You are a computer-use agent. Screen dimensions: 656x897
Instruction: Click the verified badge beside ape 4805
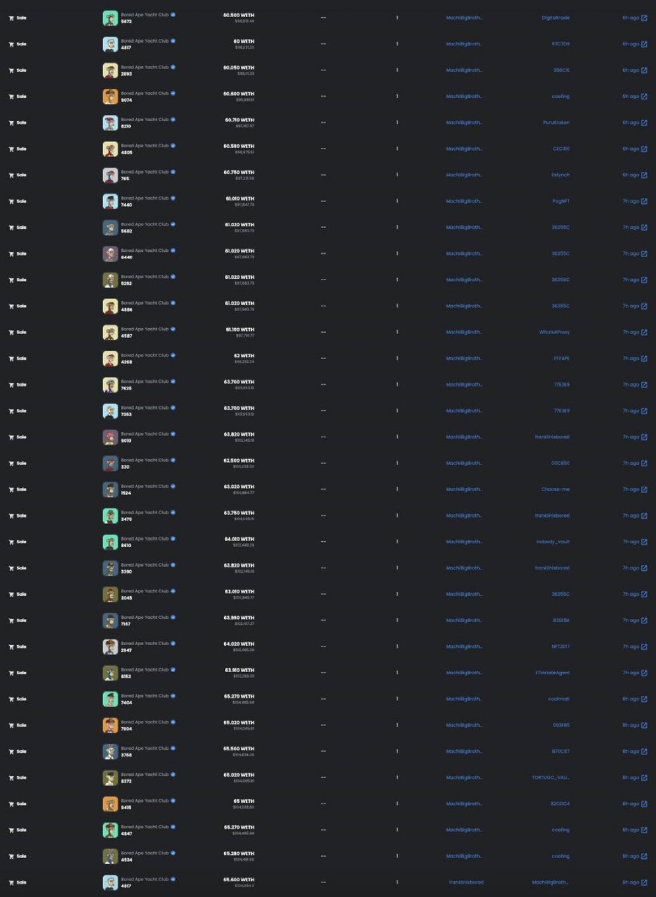pos(173,145)
